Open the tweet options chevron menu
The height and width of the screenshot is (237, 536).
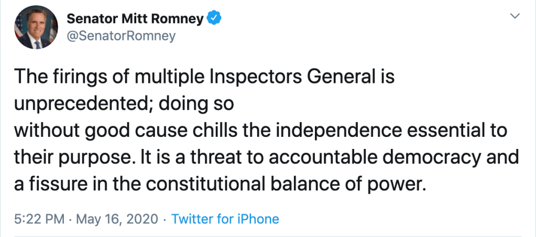pyautogui.click(x=515, y=17)
